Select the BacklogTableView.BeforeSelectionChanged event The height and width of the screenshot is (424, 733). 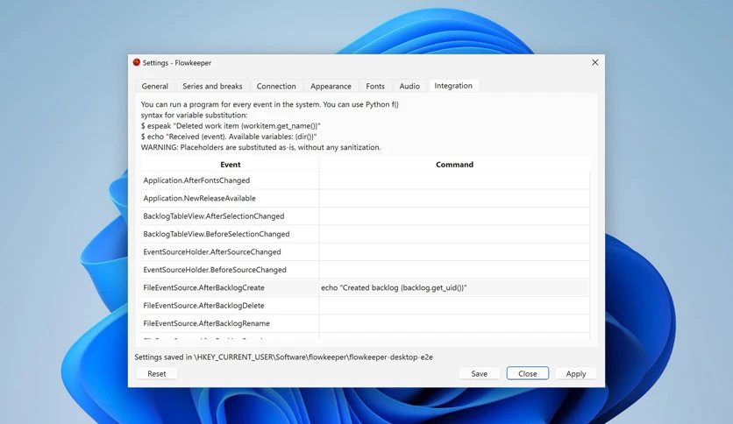230,234
